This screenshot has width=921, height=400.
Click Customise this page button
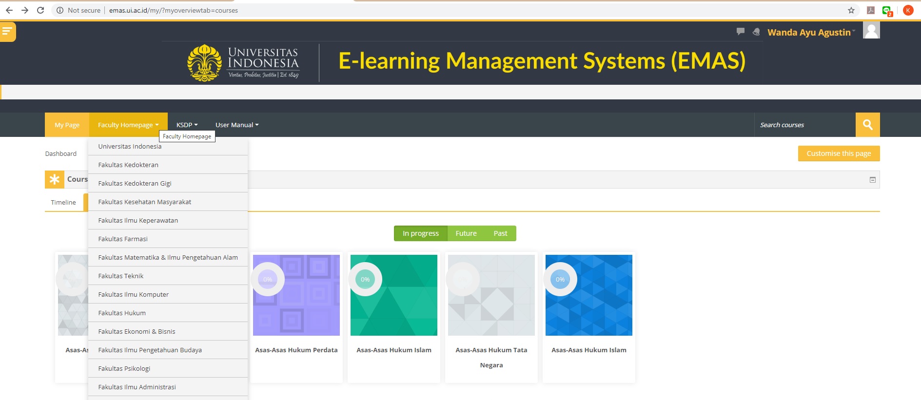pyautogui.click(x=839, y=153)
